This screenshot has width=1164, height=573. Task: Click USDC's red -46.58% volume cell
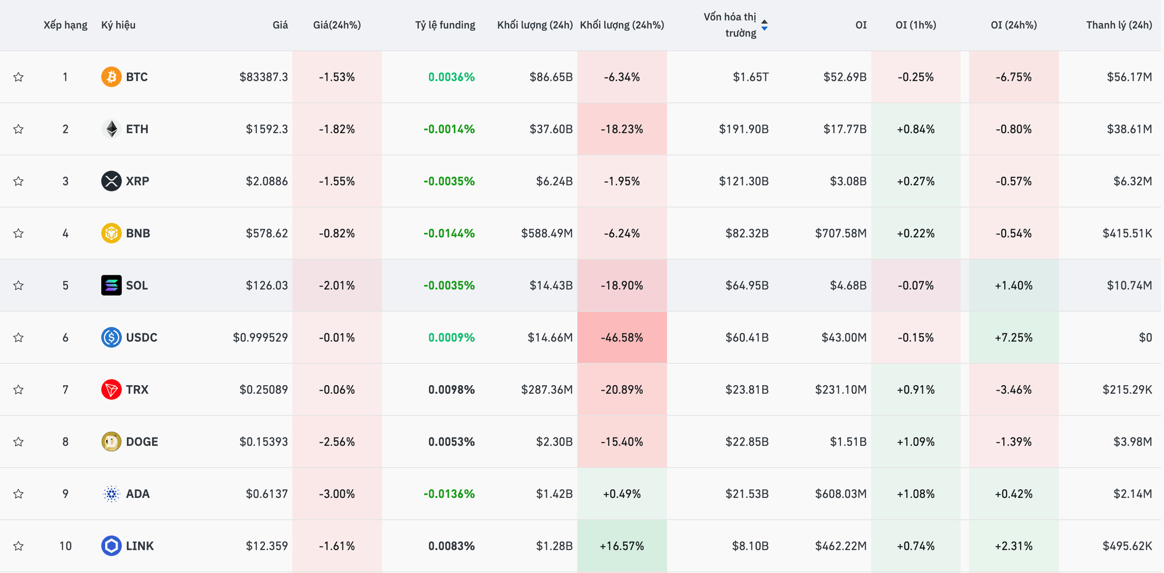(x=622, y=337)
